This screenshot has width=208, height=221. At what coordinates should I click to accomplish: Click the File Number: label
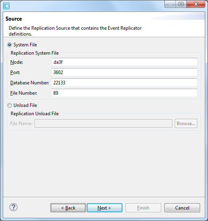[x=24, y=93]
